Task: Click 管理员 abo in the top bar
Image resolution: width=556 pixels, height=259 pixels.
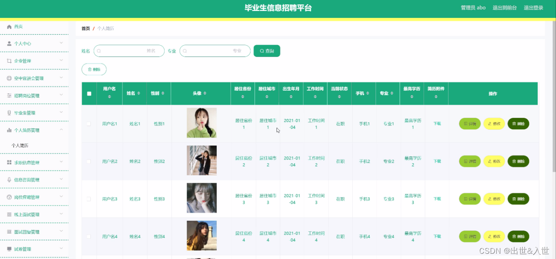Action: [x=473, y=8]
